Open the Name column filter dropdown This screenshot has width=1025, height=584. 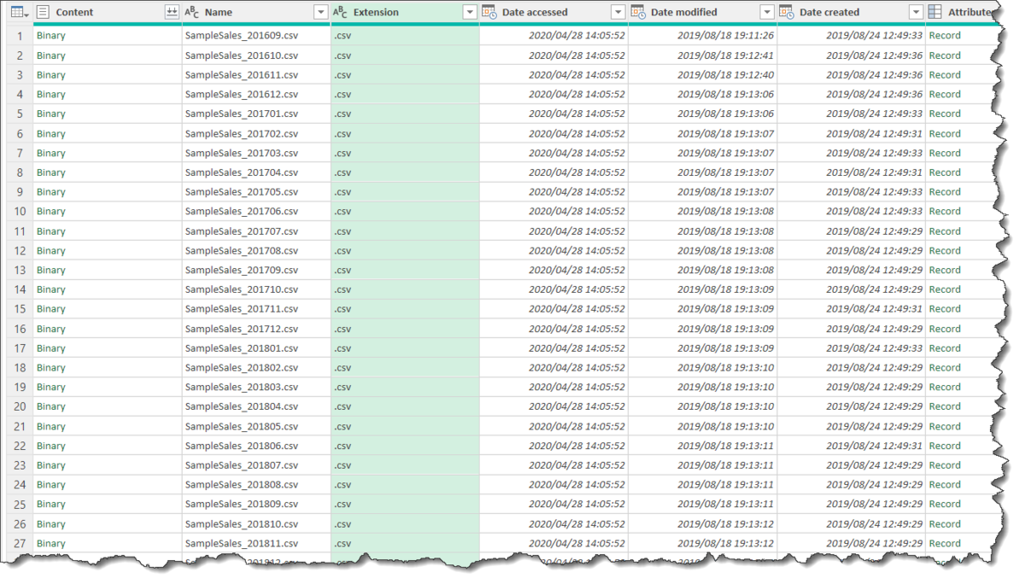click(x=320, y=13)
